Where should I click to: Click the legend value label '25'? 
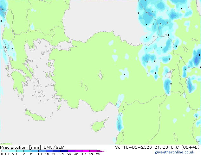[62, 154]
